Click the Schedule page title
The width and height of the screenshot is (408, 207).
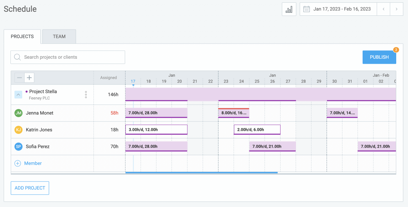coord(20,9)
